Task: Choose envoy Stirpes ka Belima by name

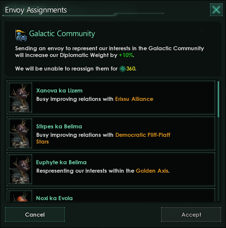Action: 59,127
